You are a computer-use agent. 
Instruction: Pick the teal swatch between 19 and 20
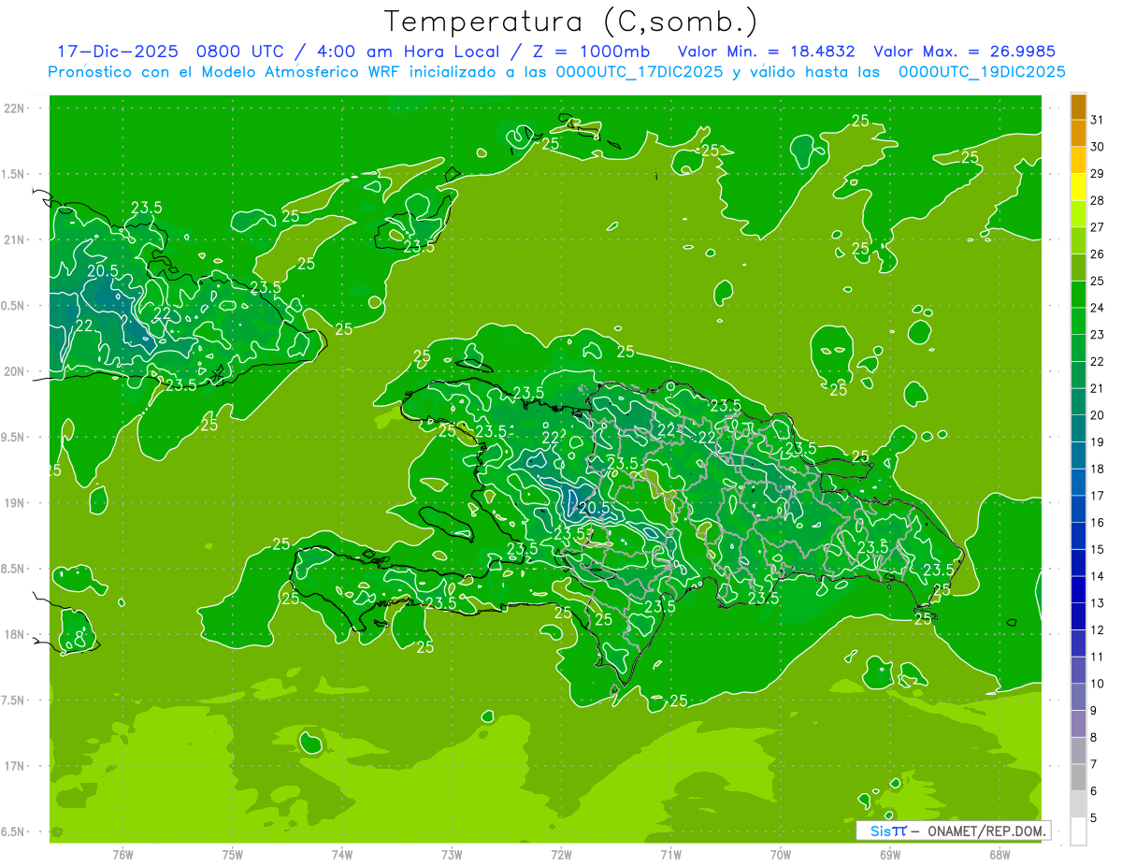(1078, 428)
